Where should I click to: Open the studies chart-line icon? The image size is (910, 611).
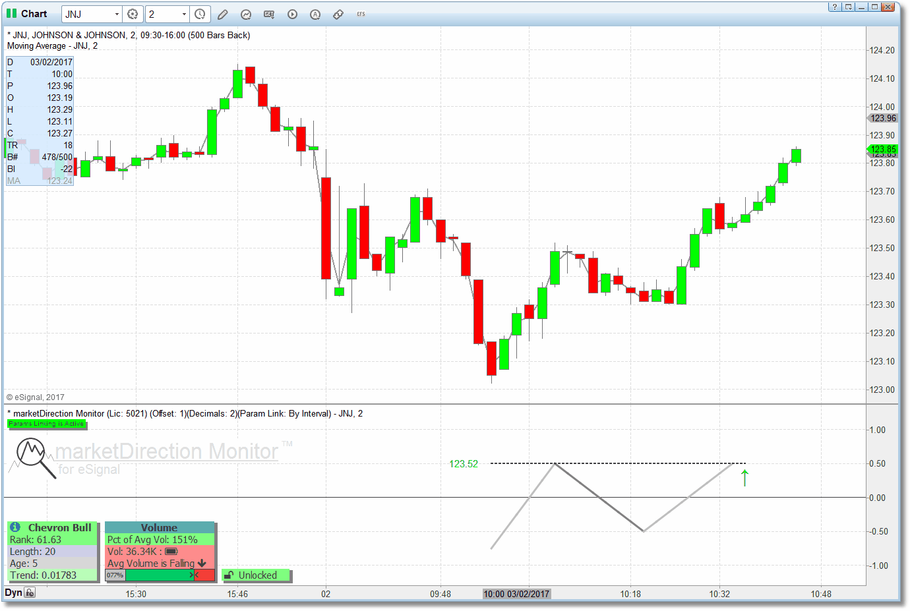[246, 14]
